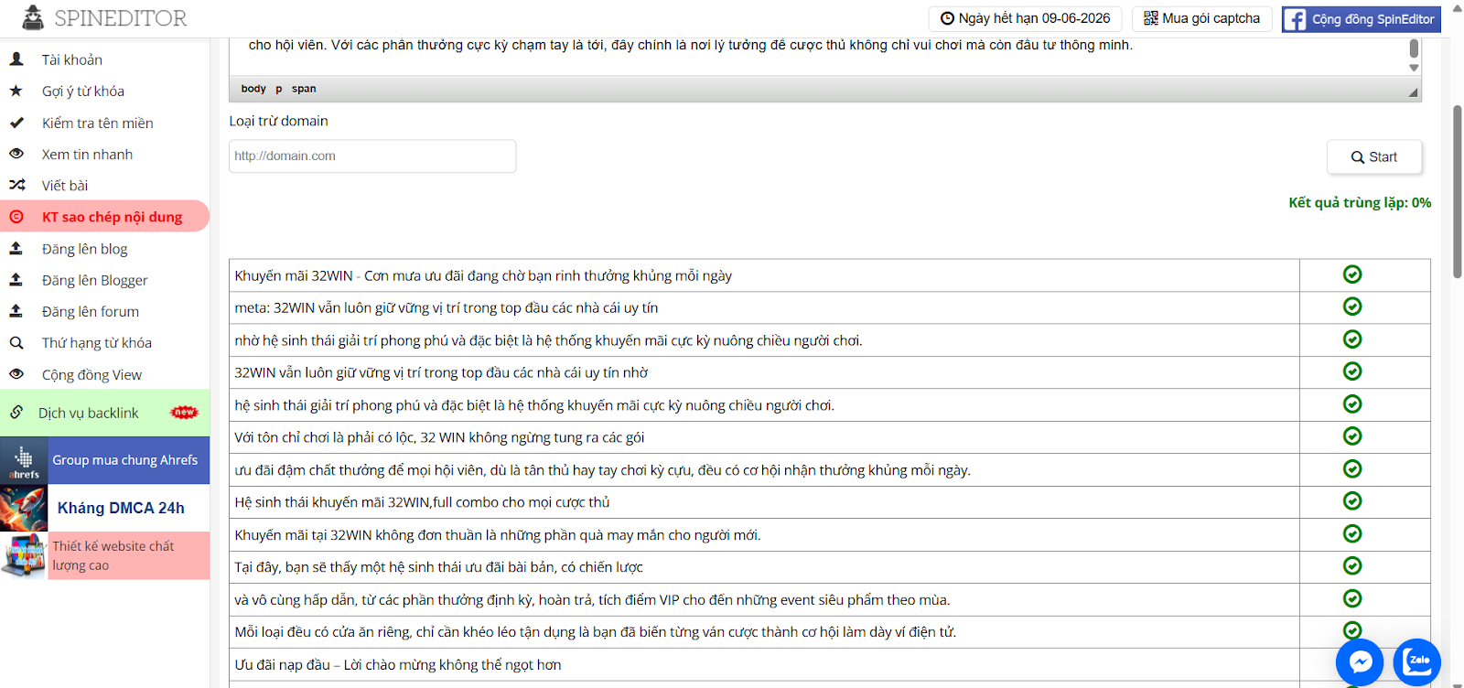The height and width of the screenshot is (688, 1464).
Task: Click the website design thumbnail image
Action: click(24, 555)
